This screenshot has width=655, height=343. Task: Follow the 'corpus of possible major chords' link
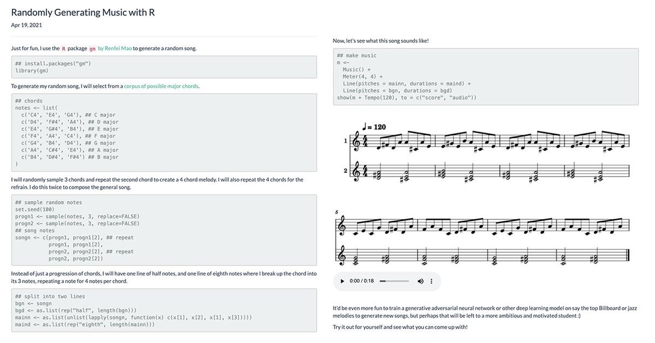162,86
